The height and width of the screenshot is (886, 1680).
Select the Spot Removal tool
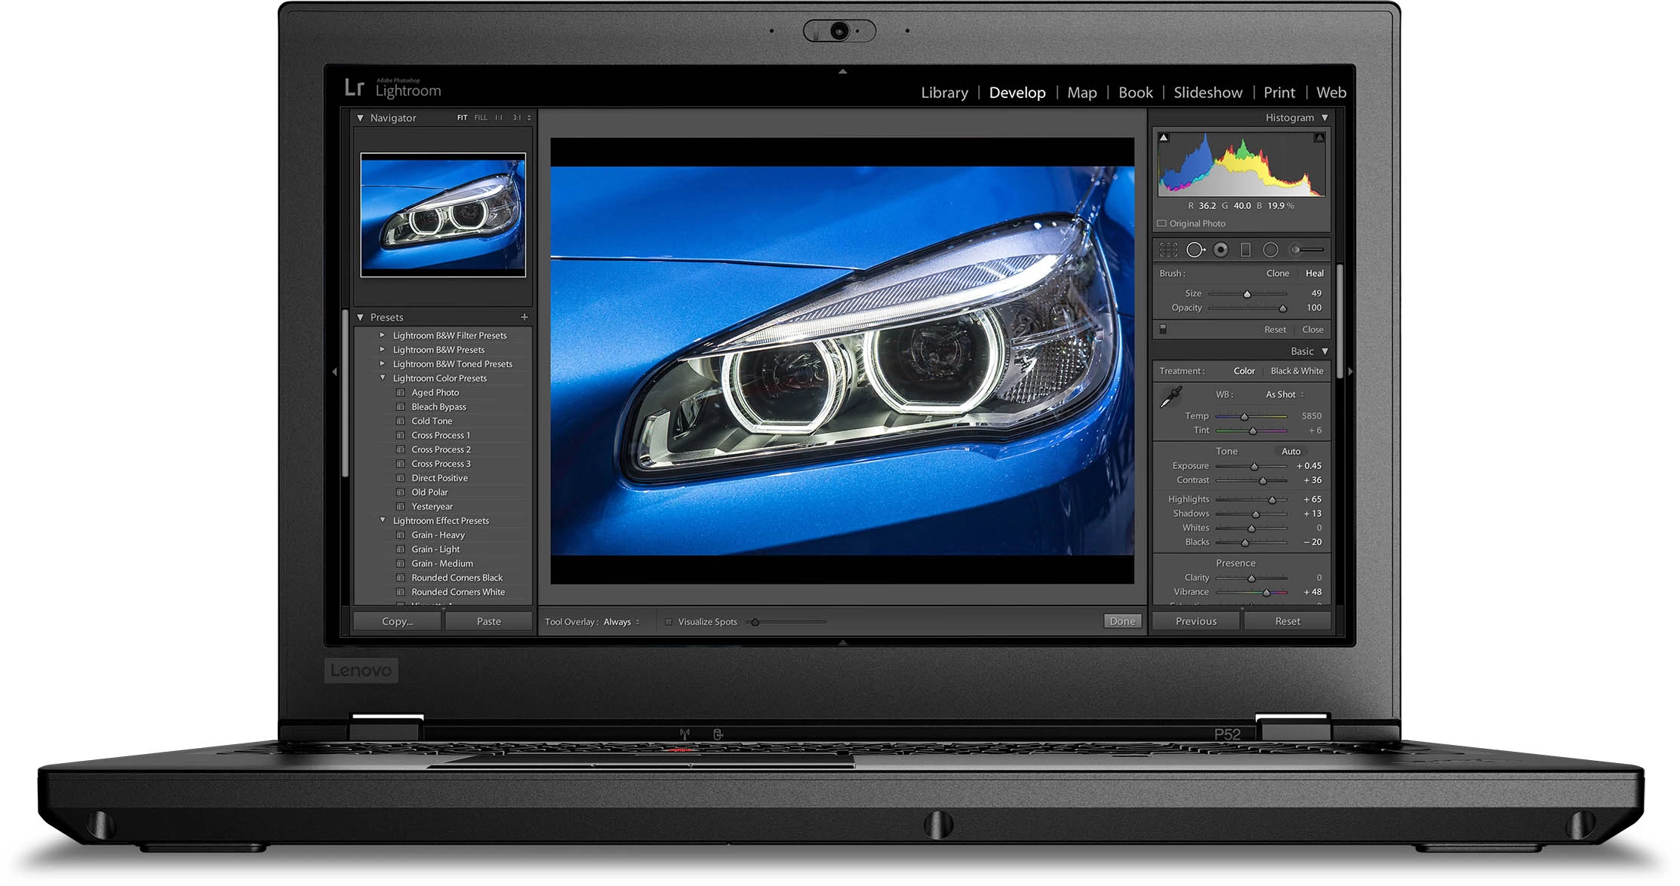[1195, 250]
